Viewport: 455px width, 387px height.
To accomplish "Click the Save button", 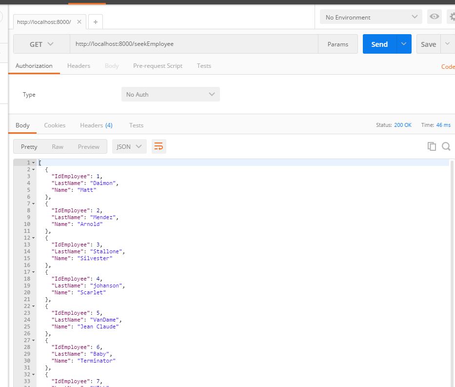I will (x=428, y=44).
